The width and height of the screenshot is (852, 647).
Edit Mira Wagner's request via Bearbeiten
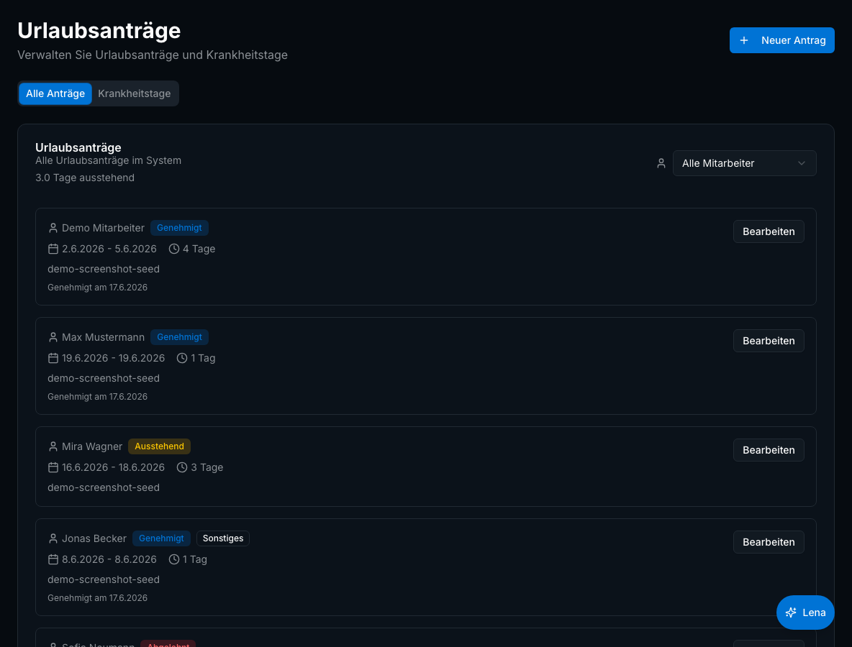[x=769, y=449]
